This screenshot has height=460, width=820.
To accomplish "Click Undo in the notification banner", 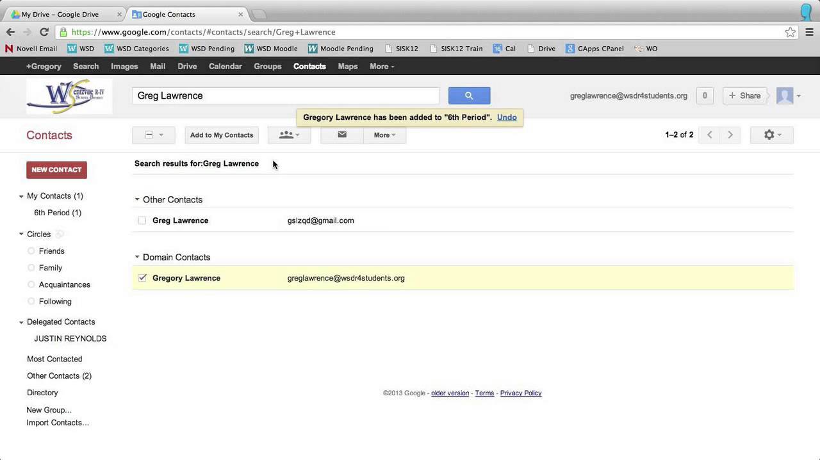I will coord(507,117).
